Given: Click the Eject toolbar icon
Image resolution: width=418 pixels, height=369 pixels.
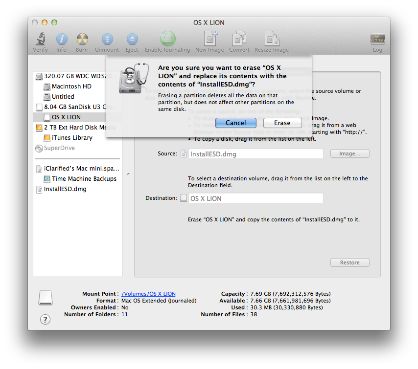Looking at the screenshot, I should point(132,40).
